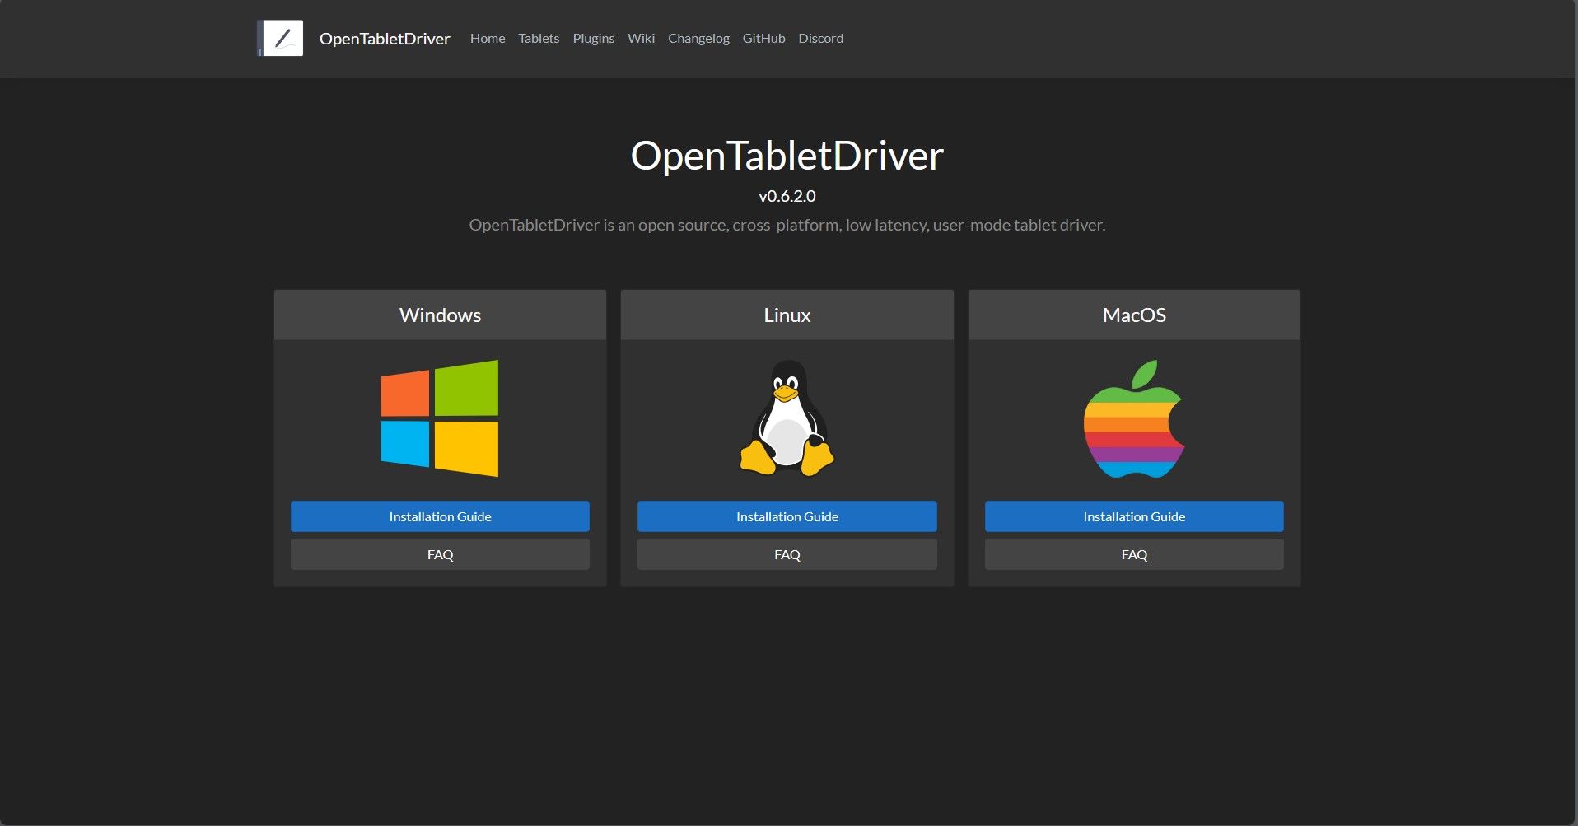Image resolution: width=1578 pixels, height=826 pixels.
Task: Open the Linux FAQ
Action: 787,554
